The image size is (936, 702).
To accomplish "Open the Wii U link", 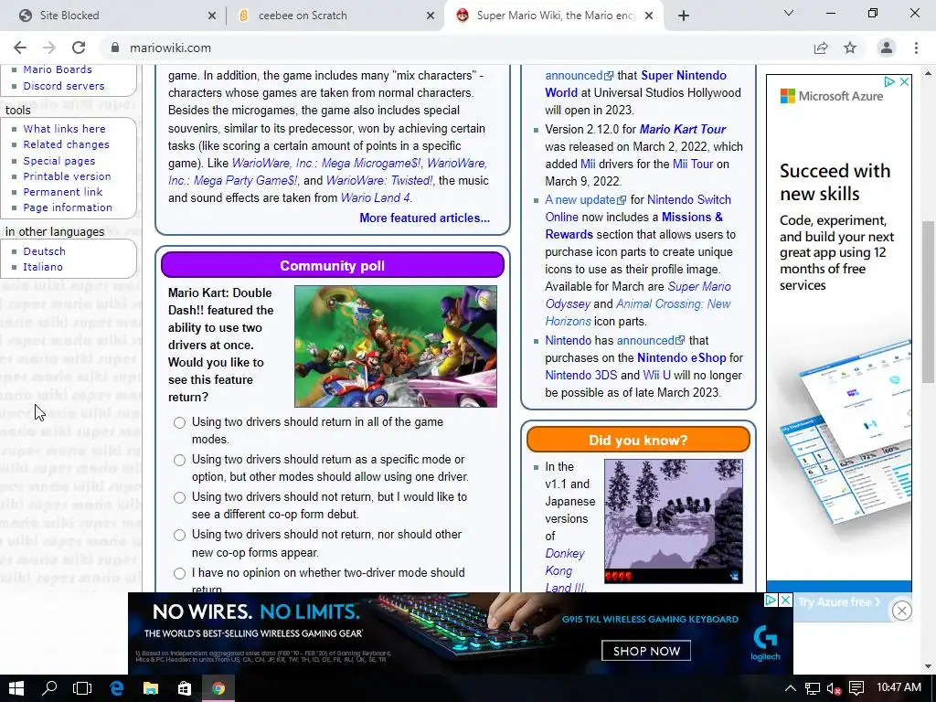I will [x=656, y=375].
